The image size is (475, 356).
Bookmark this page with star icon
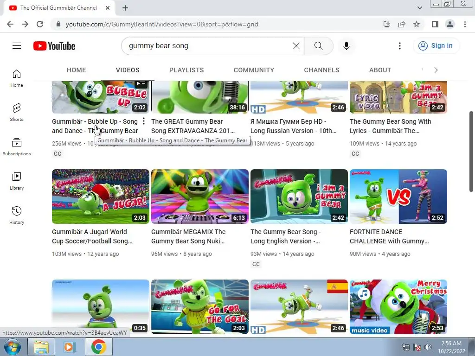click(417, 24)
